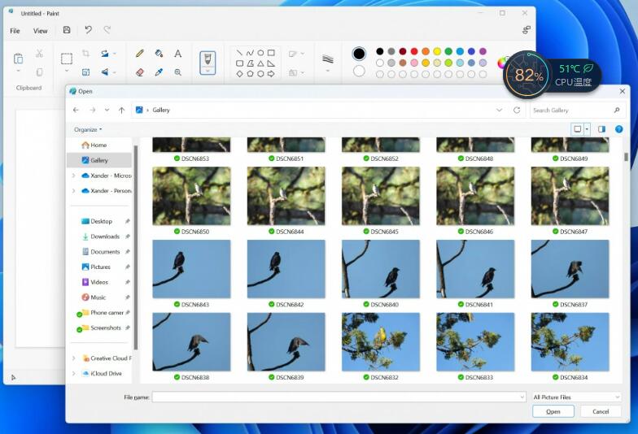Click the CPU temperature widget

click(x=552, y=76)
